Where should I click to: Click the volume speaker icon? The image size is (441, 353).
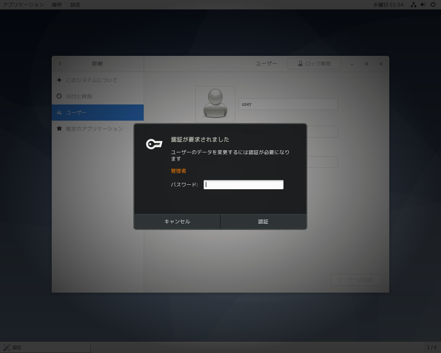(x=423, y=5)
